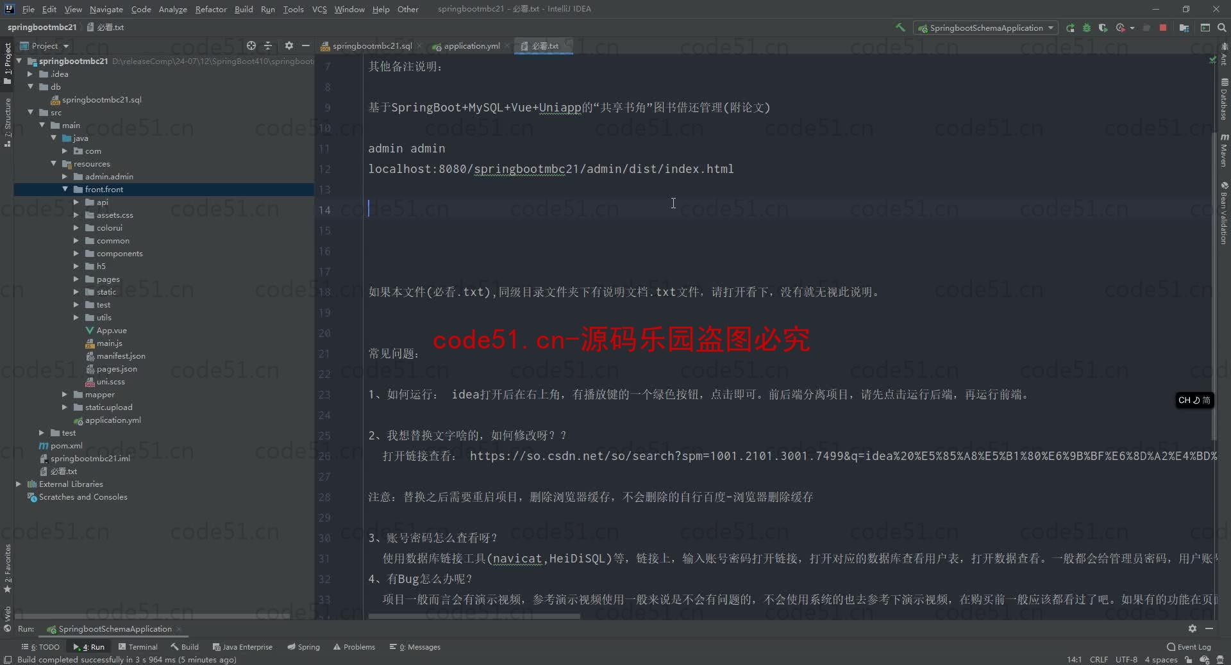Image resolution: width=1231 pixels, height=665 pixels.
Task: Expand the .idea folder
Action: click(x=30, y=74)
